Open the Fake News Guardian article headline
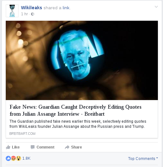The image size is (163, 167). 75,110
